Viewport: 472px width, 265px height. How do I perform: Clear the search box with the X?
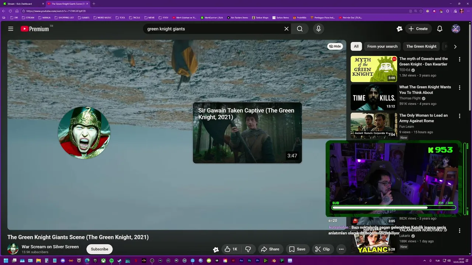[x=286, y=29]
